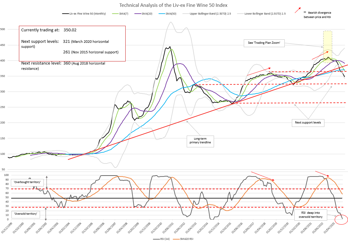The image size is (348, 242).
Task: Click the 'Long-term primary trendline' callout
Action: click(x=200, y=141)
